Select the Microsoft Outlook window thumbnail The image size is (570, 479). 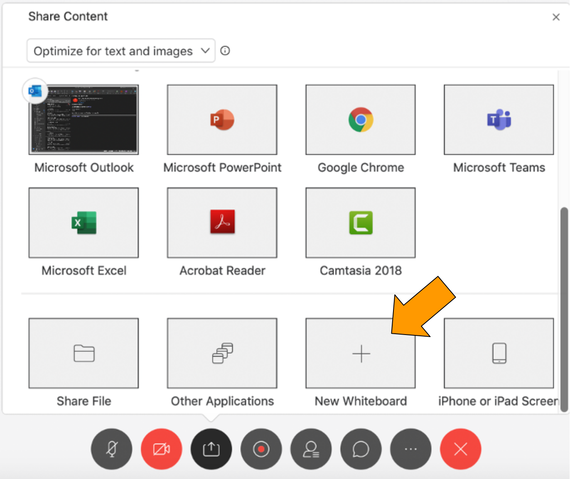(84, 120)
